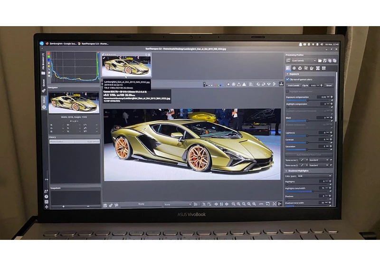Adjust the Black slider
This screenshot has height=266, width=380.
point(308,121)
